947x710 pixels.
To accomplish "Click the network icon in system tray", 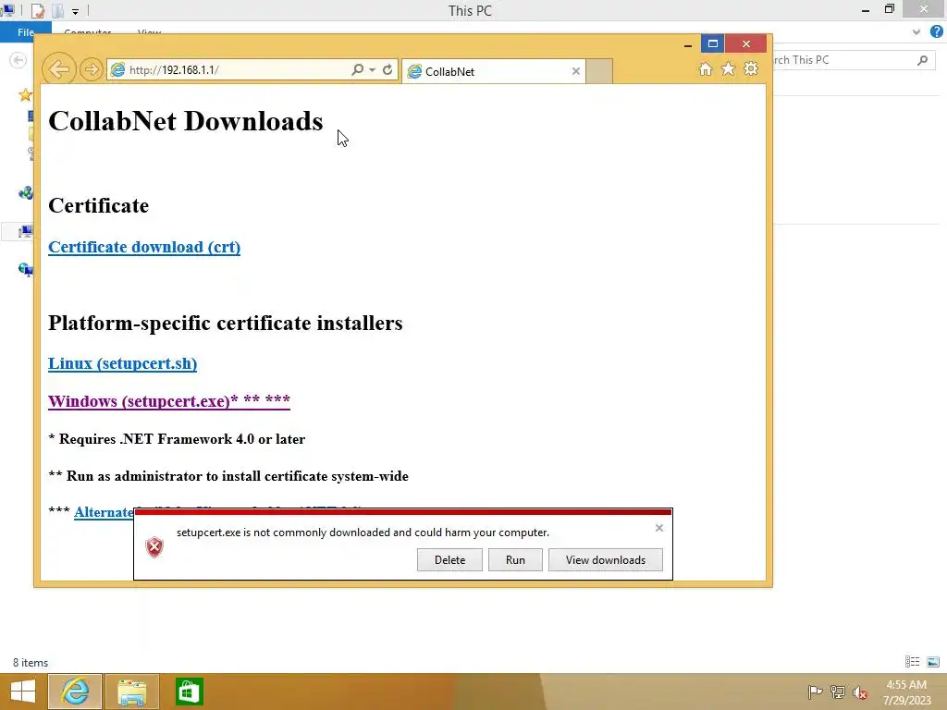I will point(838,692).
